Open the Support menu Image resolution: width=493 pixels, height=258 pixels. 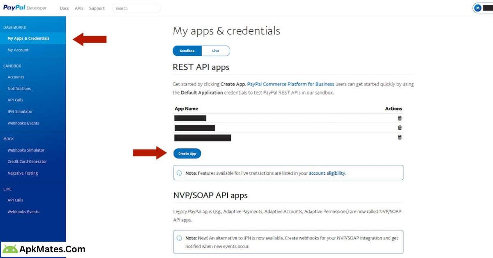click(97, 8)
